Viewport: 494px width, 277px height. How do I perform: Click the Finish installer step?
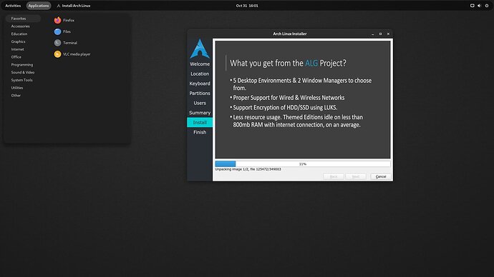tap(200, 132)
